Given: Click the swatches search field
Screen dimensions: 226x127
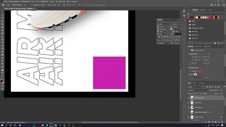Looking at the screenshot, I should click(206, 14).
